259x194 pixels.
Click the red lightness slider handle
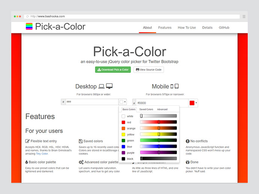(x=159, y=122)
